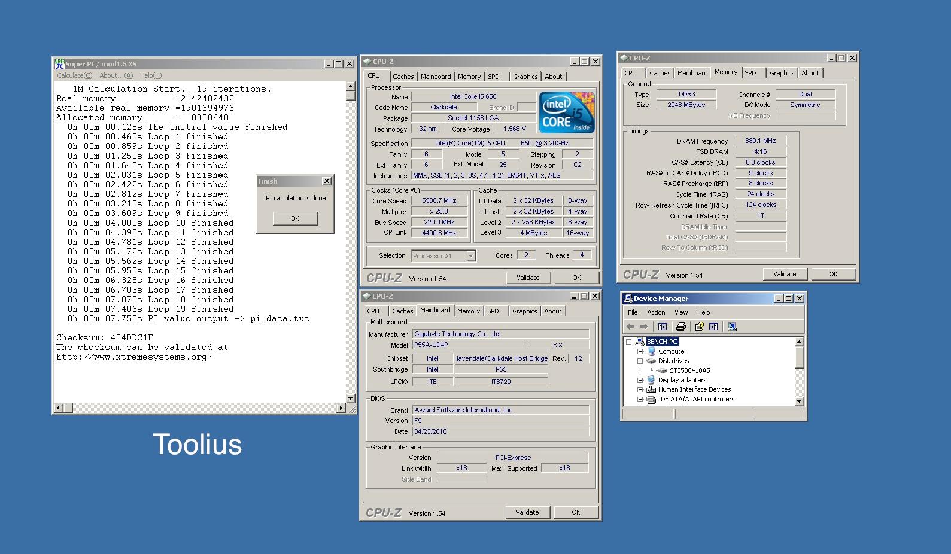Click the ST3500418AS drive icon
Screen dimensions: 951x554
point(663,370)
